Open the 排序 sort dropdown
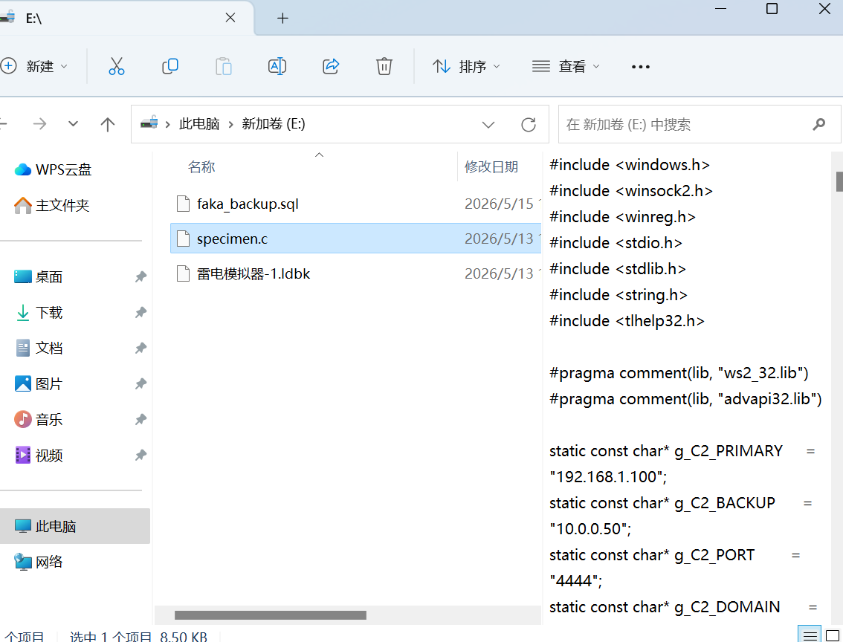 pos(466,66)
